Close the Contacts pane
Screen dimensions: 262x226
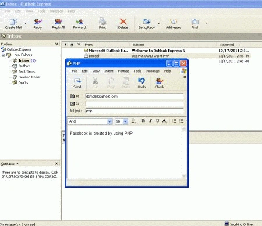(56, 164)
